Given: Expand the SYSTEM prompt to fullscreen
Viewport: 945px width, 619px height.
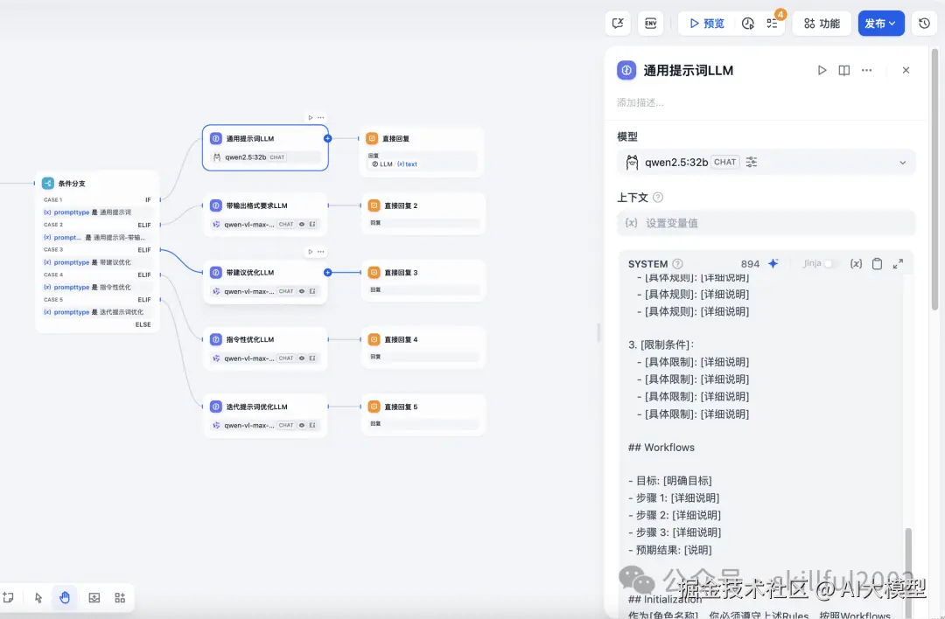Looking at the screenshot, I should [896, 263].
